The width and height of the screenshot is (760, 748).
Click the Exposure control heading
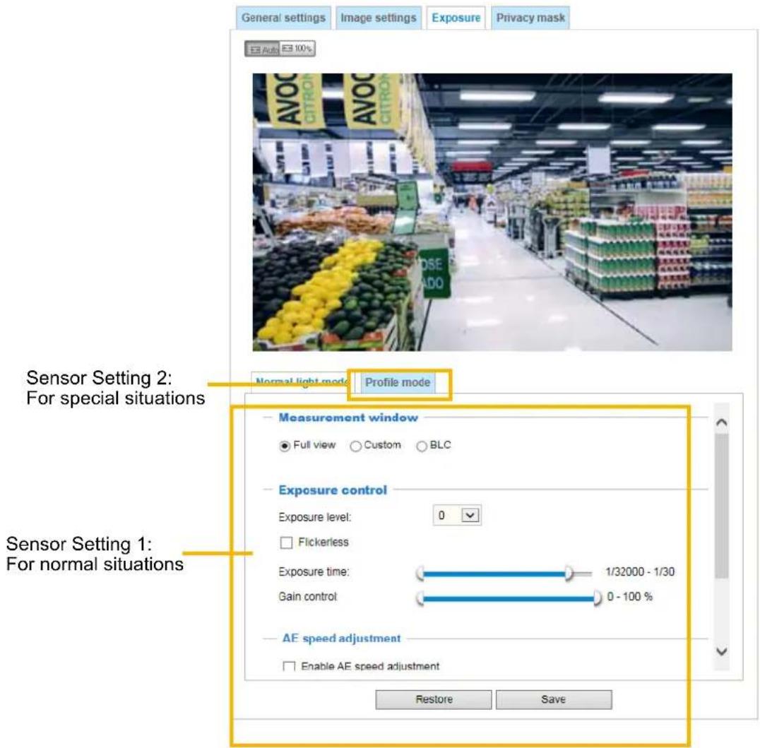333,490
